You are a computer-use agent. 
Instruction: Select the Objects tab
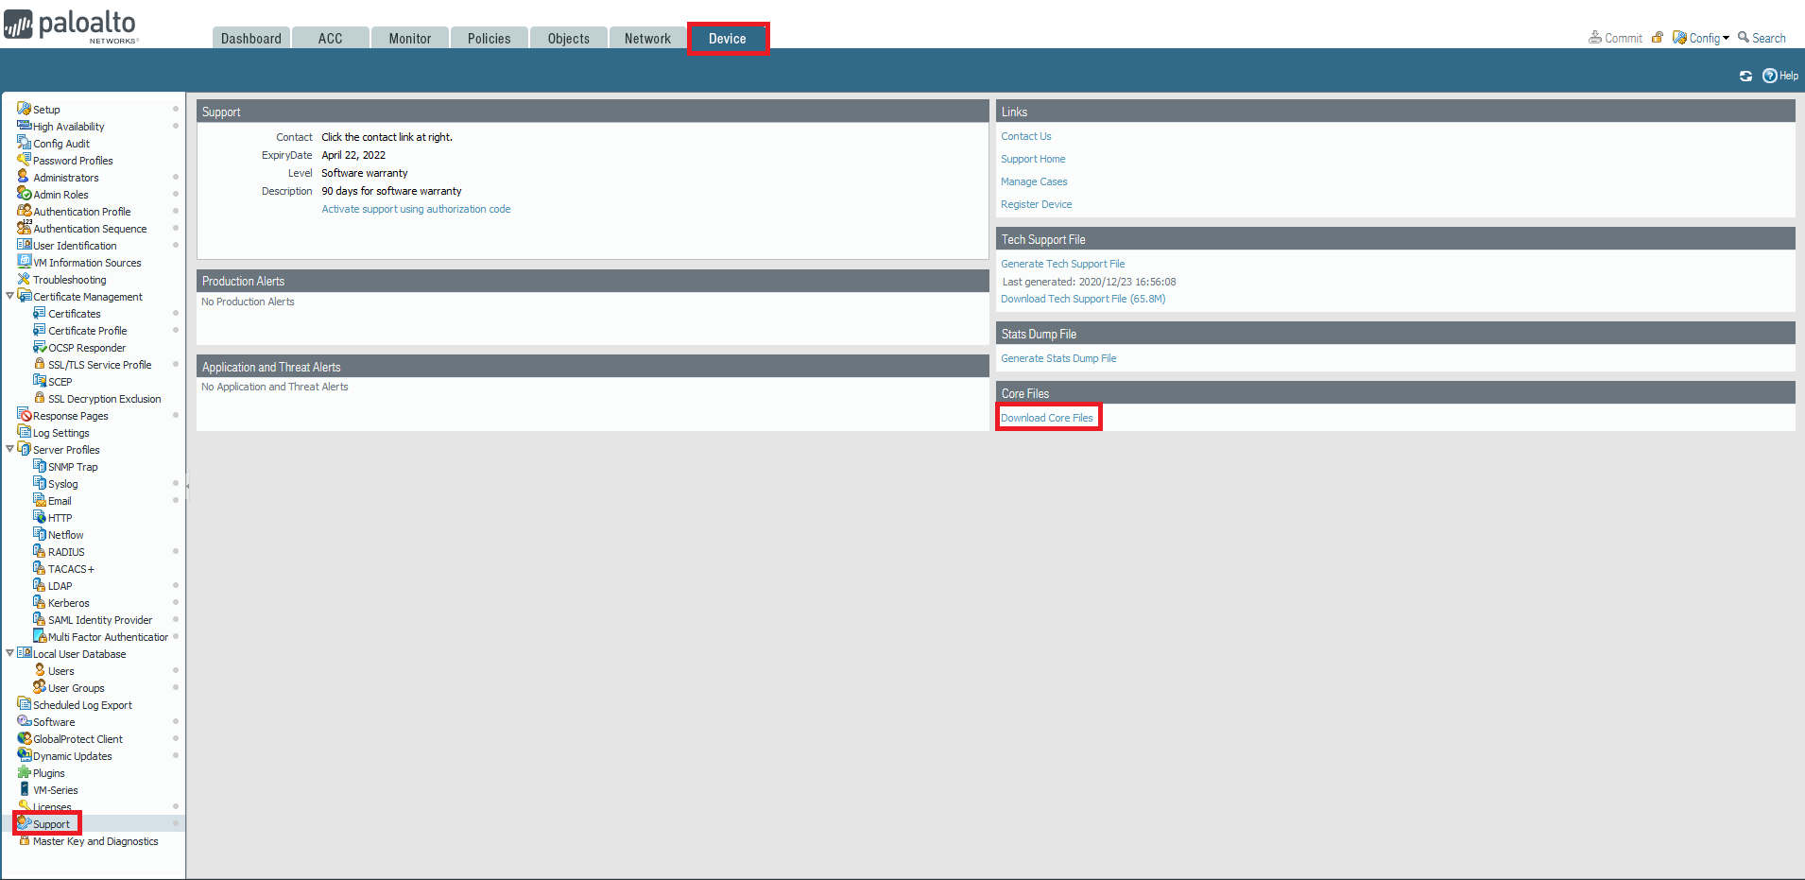568,38
